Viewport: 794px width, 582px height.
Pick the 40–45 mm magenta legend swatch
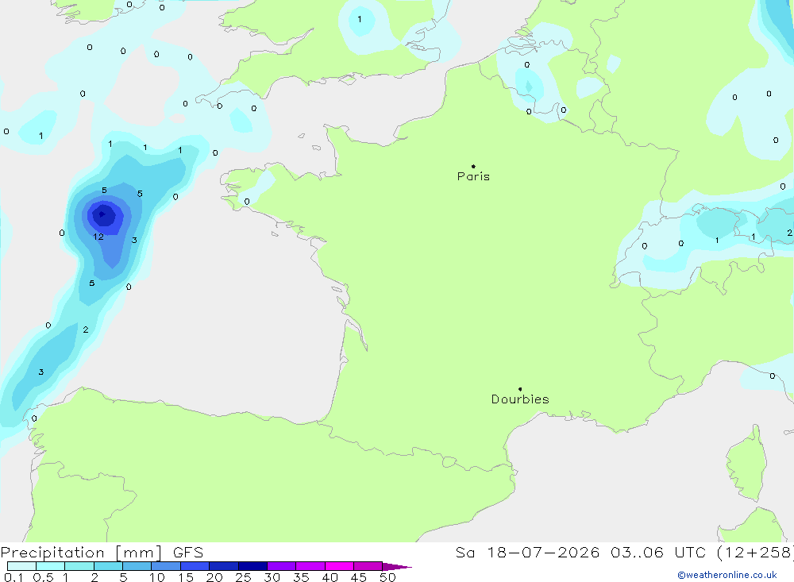coord(339,566)
